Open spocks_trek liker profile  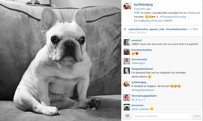click(157, 29)
